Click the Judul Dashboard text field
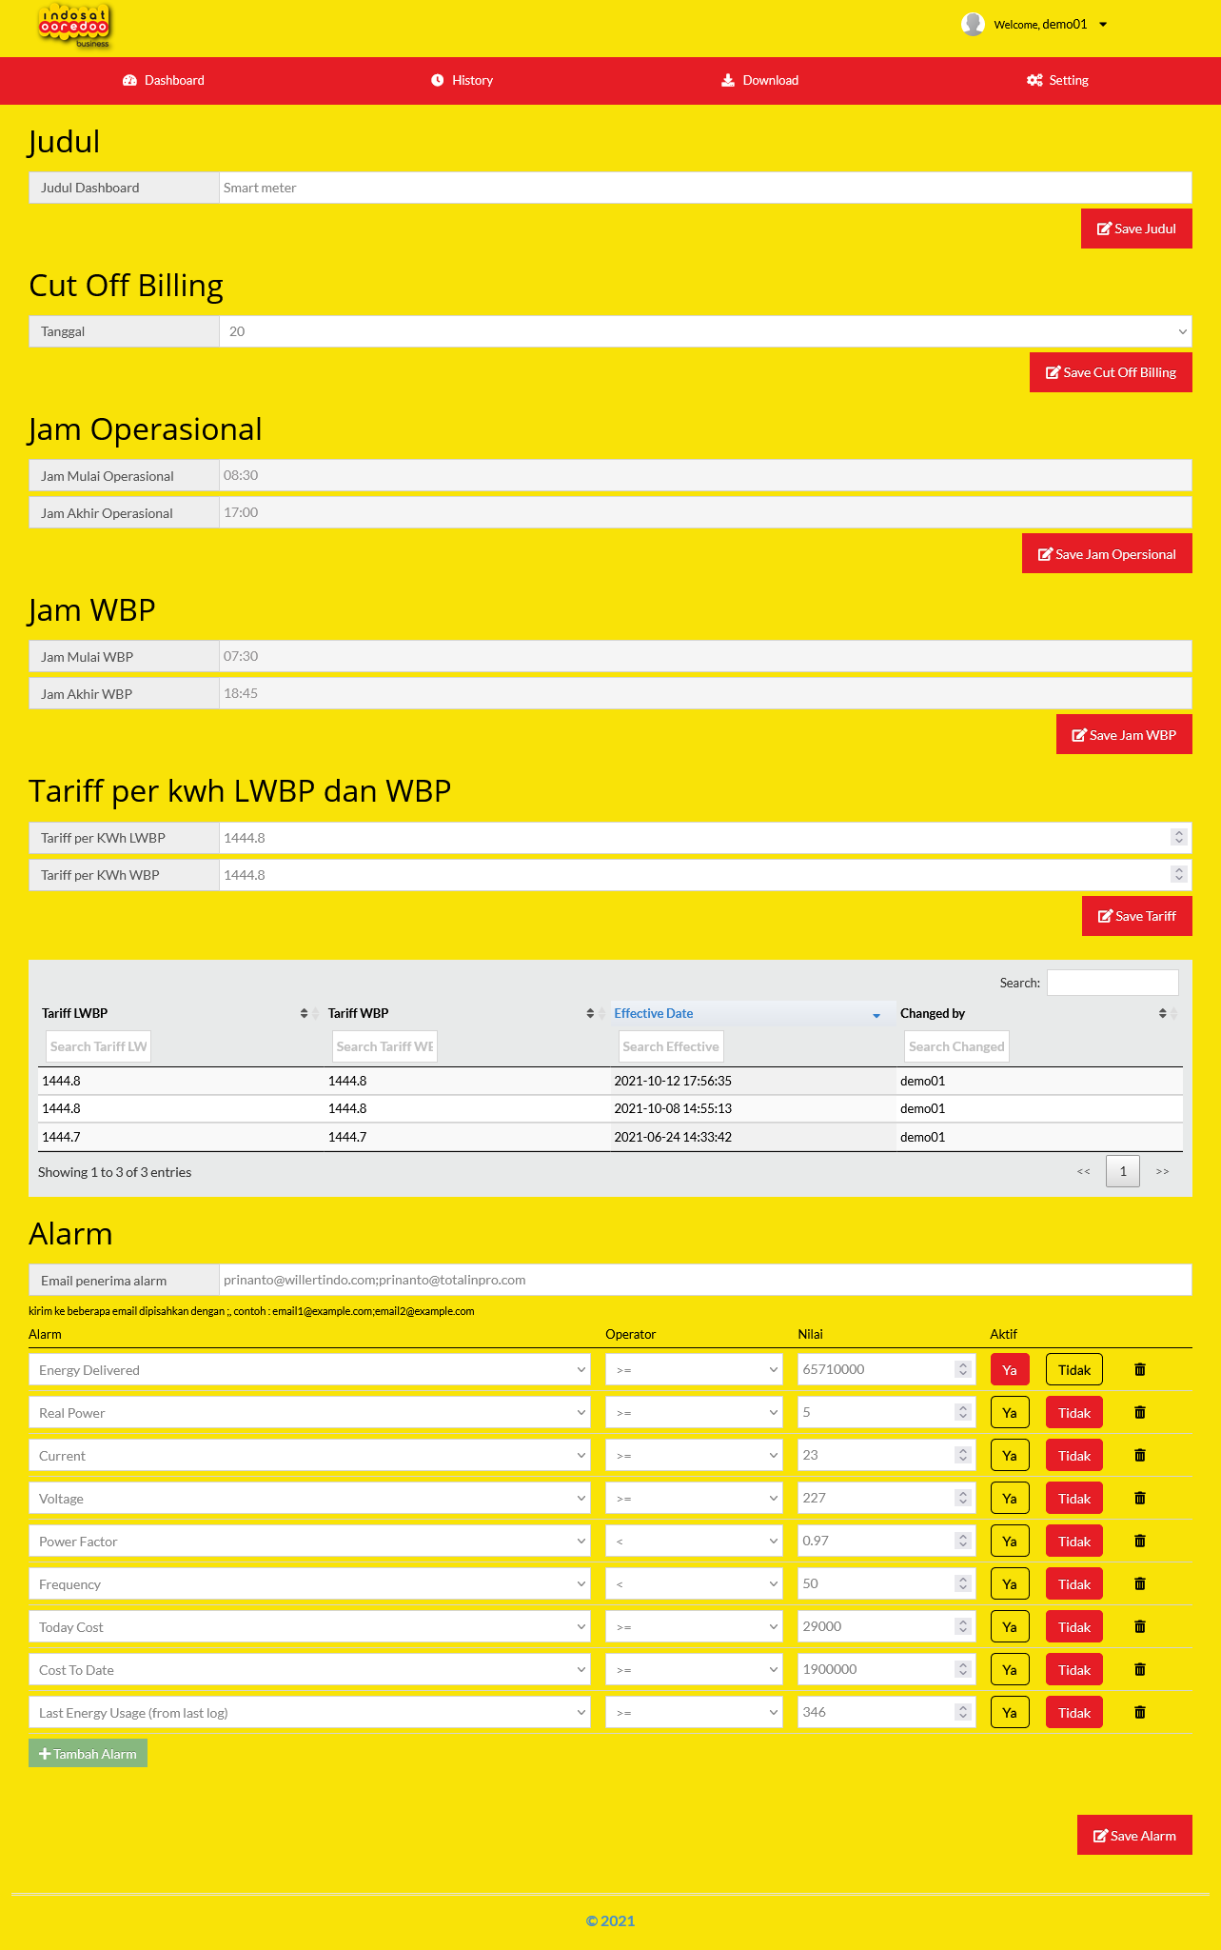Screen dimensions: 1221x1950 (705, 188)
